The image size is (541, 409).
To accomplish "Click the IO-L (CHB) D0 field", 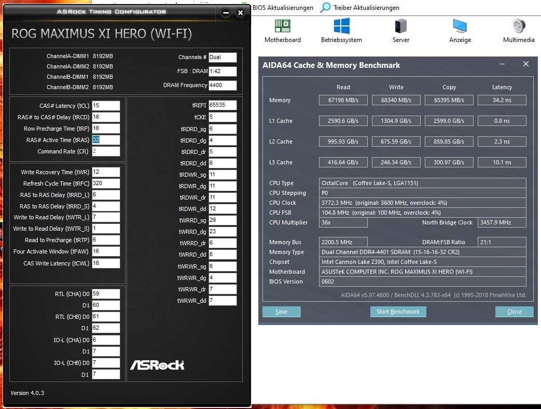I will coord(106,363).
